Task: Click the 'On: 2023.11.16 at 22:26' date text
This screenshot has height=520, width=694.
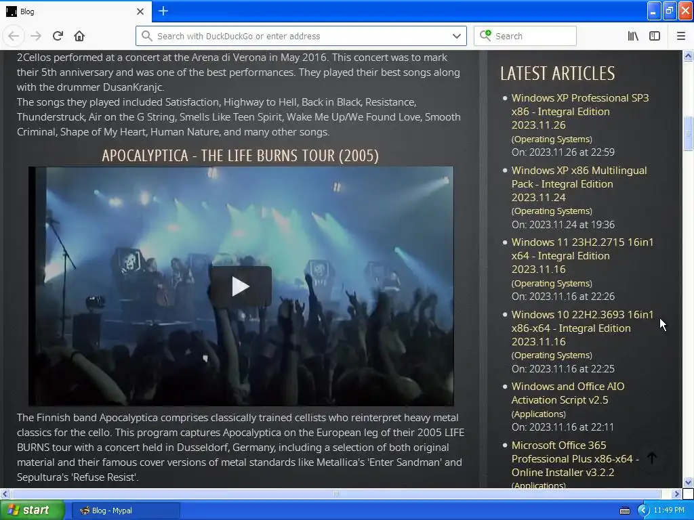Action: pyautogui.click(x=563, y=297)
